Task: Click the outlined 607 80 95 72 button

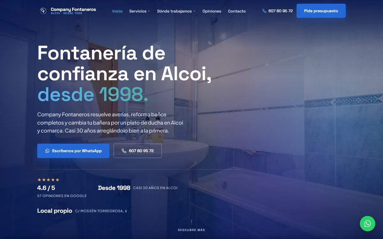Action: coord(138,151)
